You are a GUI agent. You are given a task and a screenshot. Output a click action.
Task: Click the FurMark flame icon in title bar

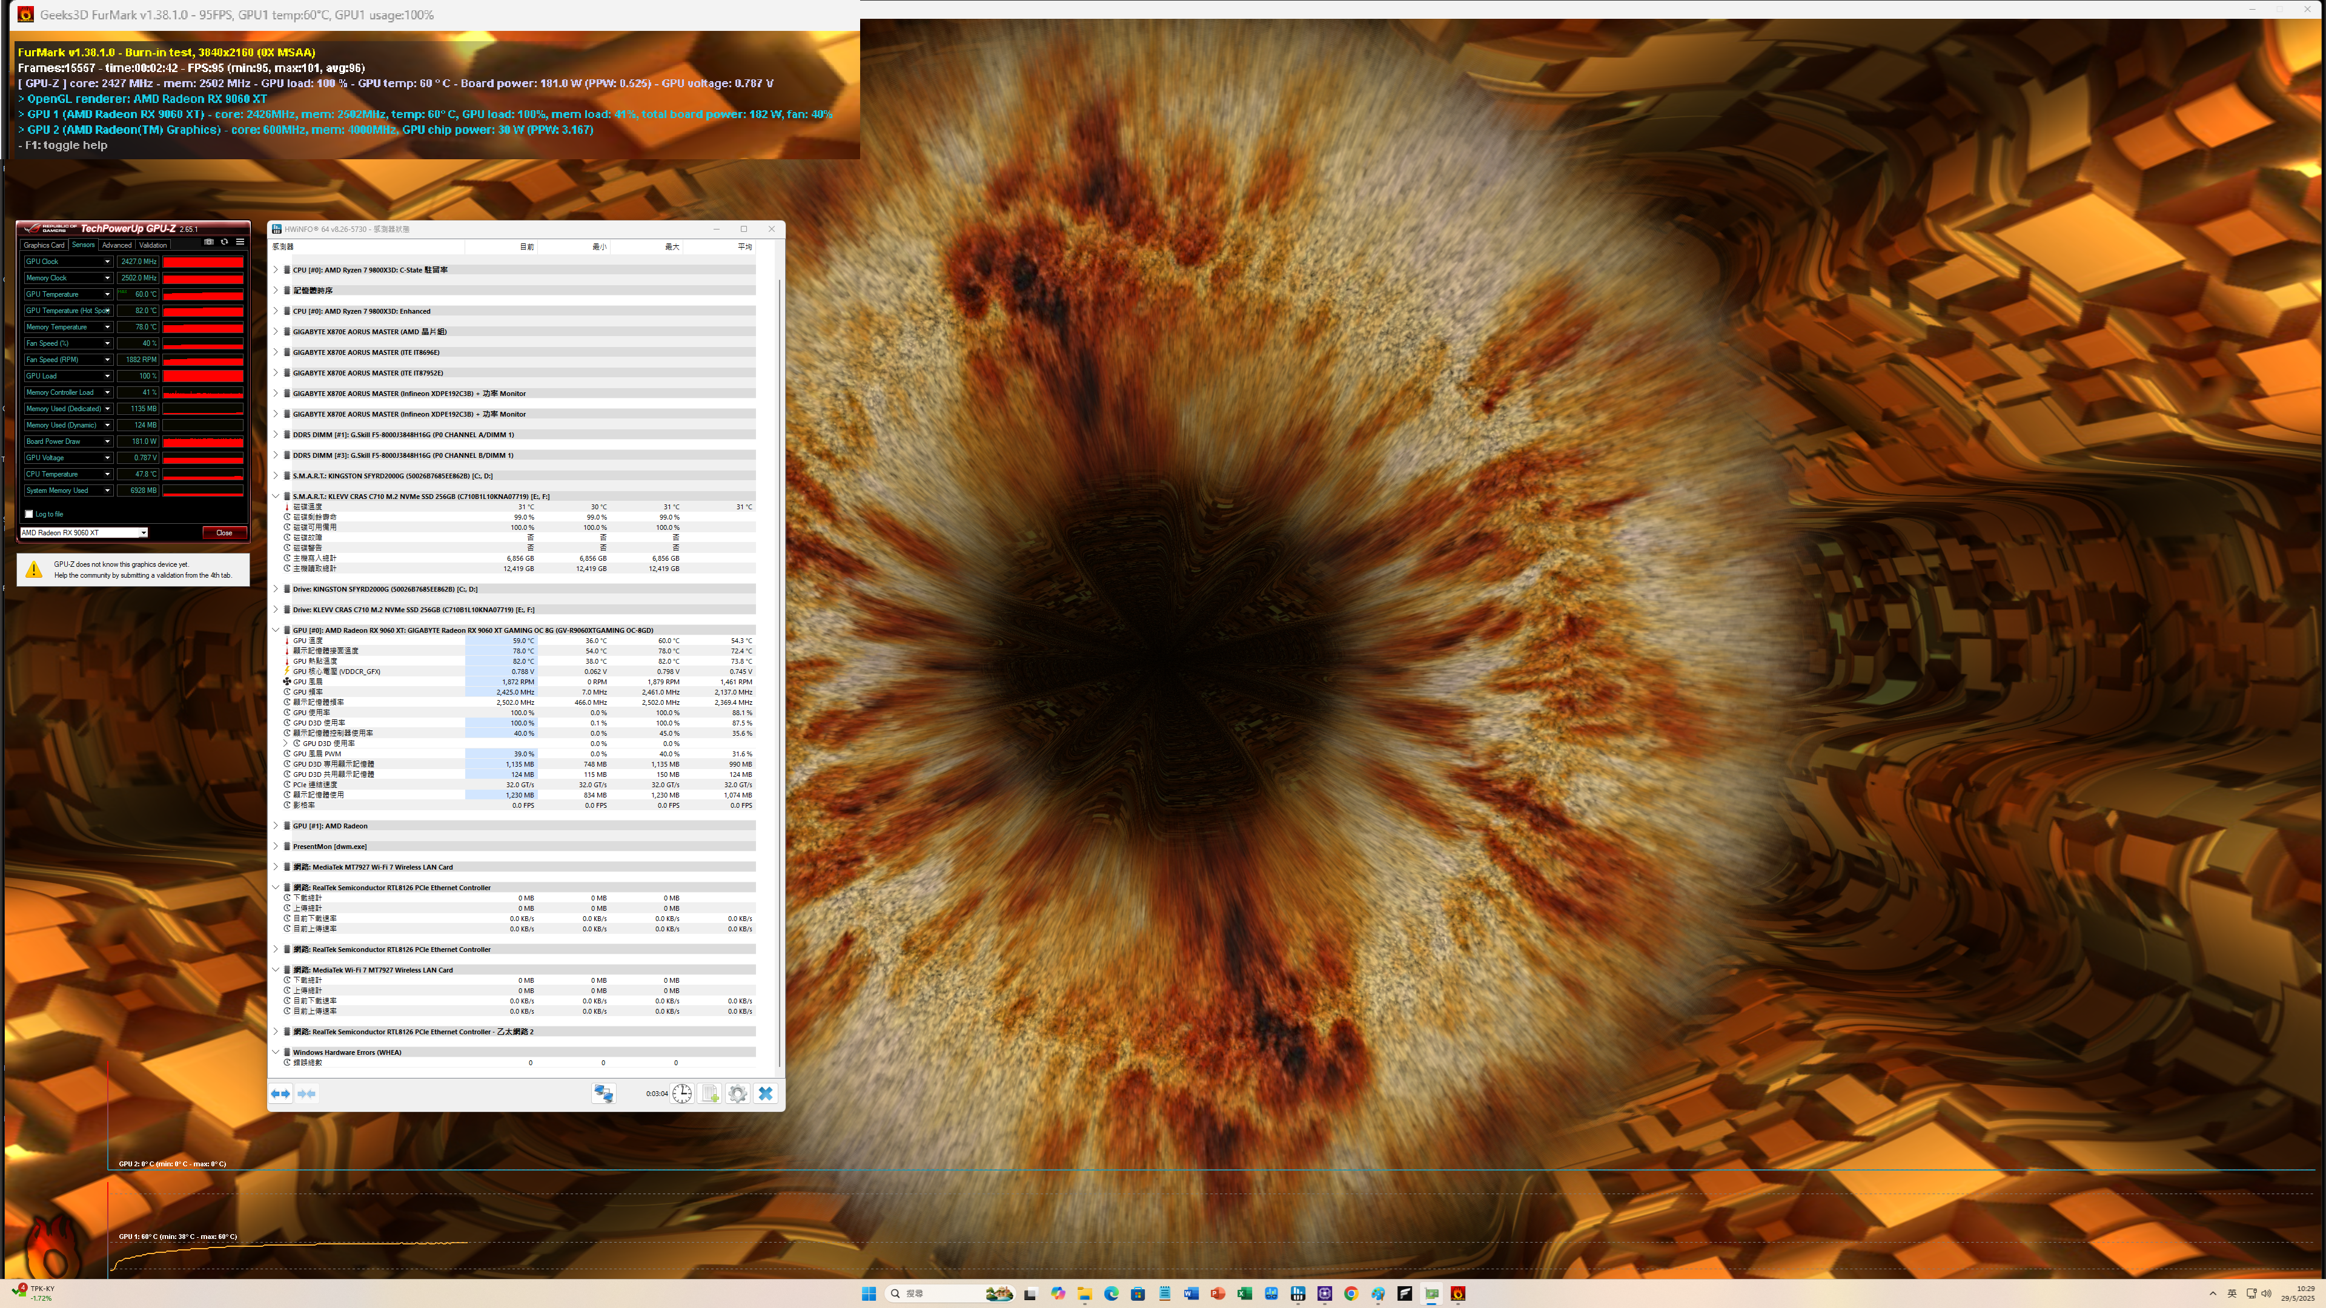(x=26, y=15)
